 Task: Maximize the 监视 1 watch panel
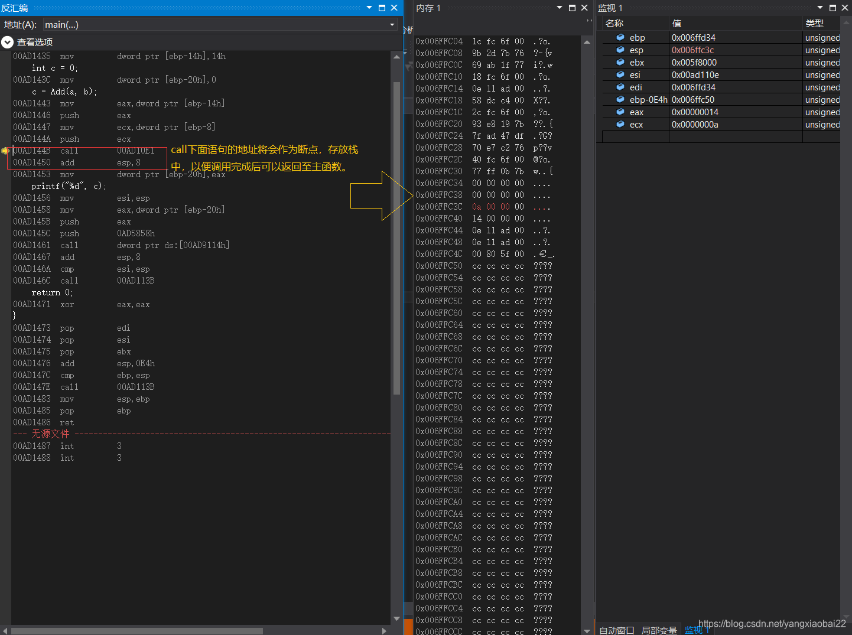coord(833,8)
